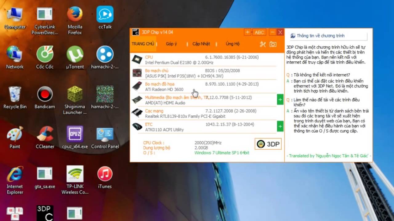The image size is (394, 221).
Task: Click the network card icon in Cạc mạng row
Action: [x=137, y=113]
